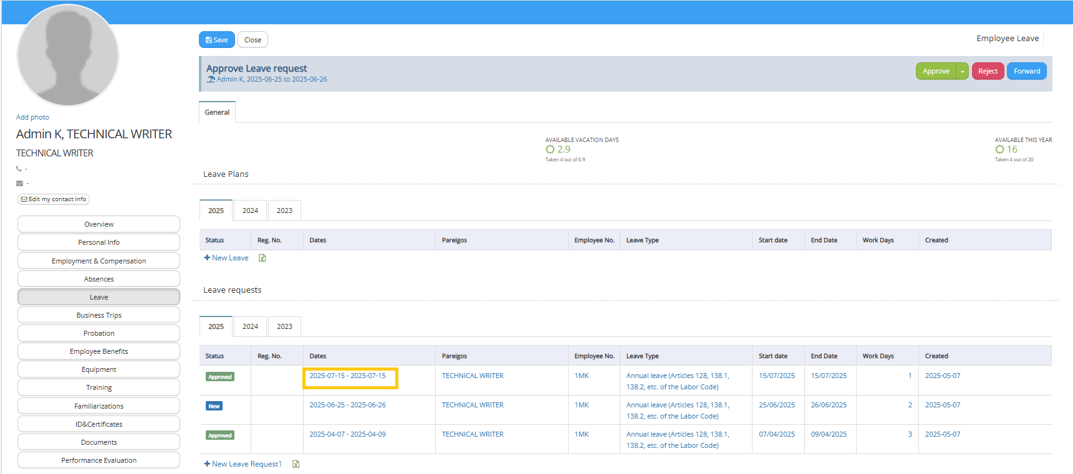
Task: Open Edit my contact info
Action: coord(54,199)
